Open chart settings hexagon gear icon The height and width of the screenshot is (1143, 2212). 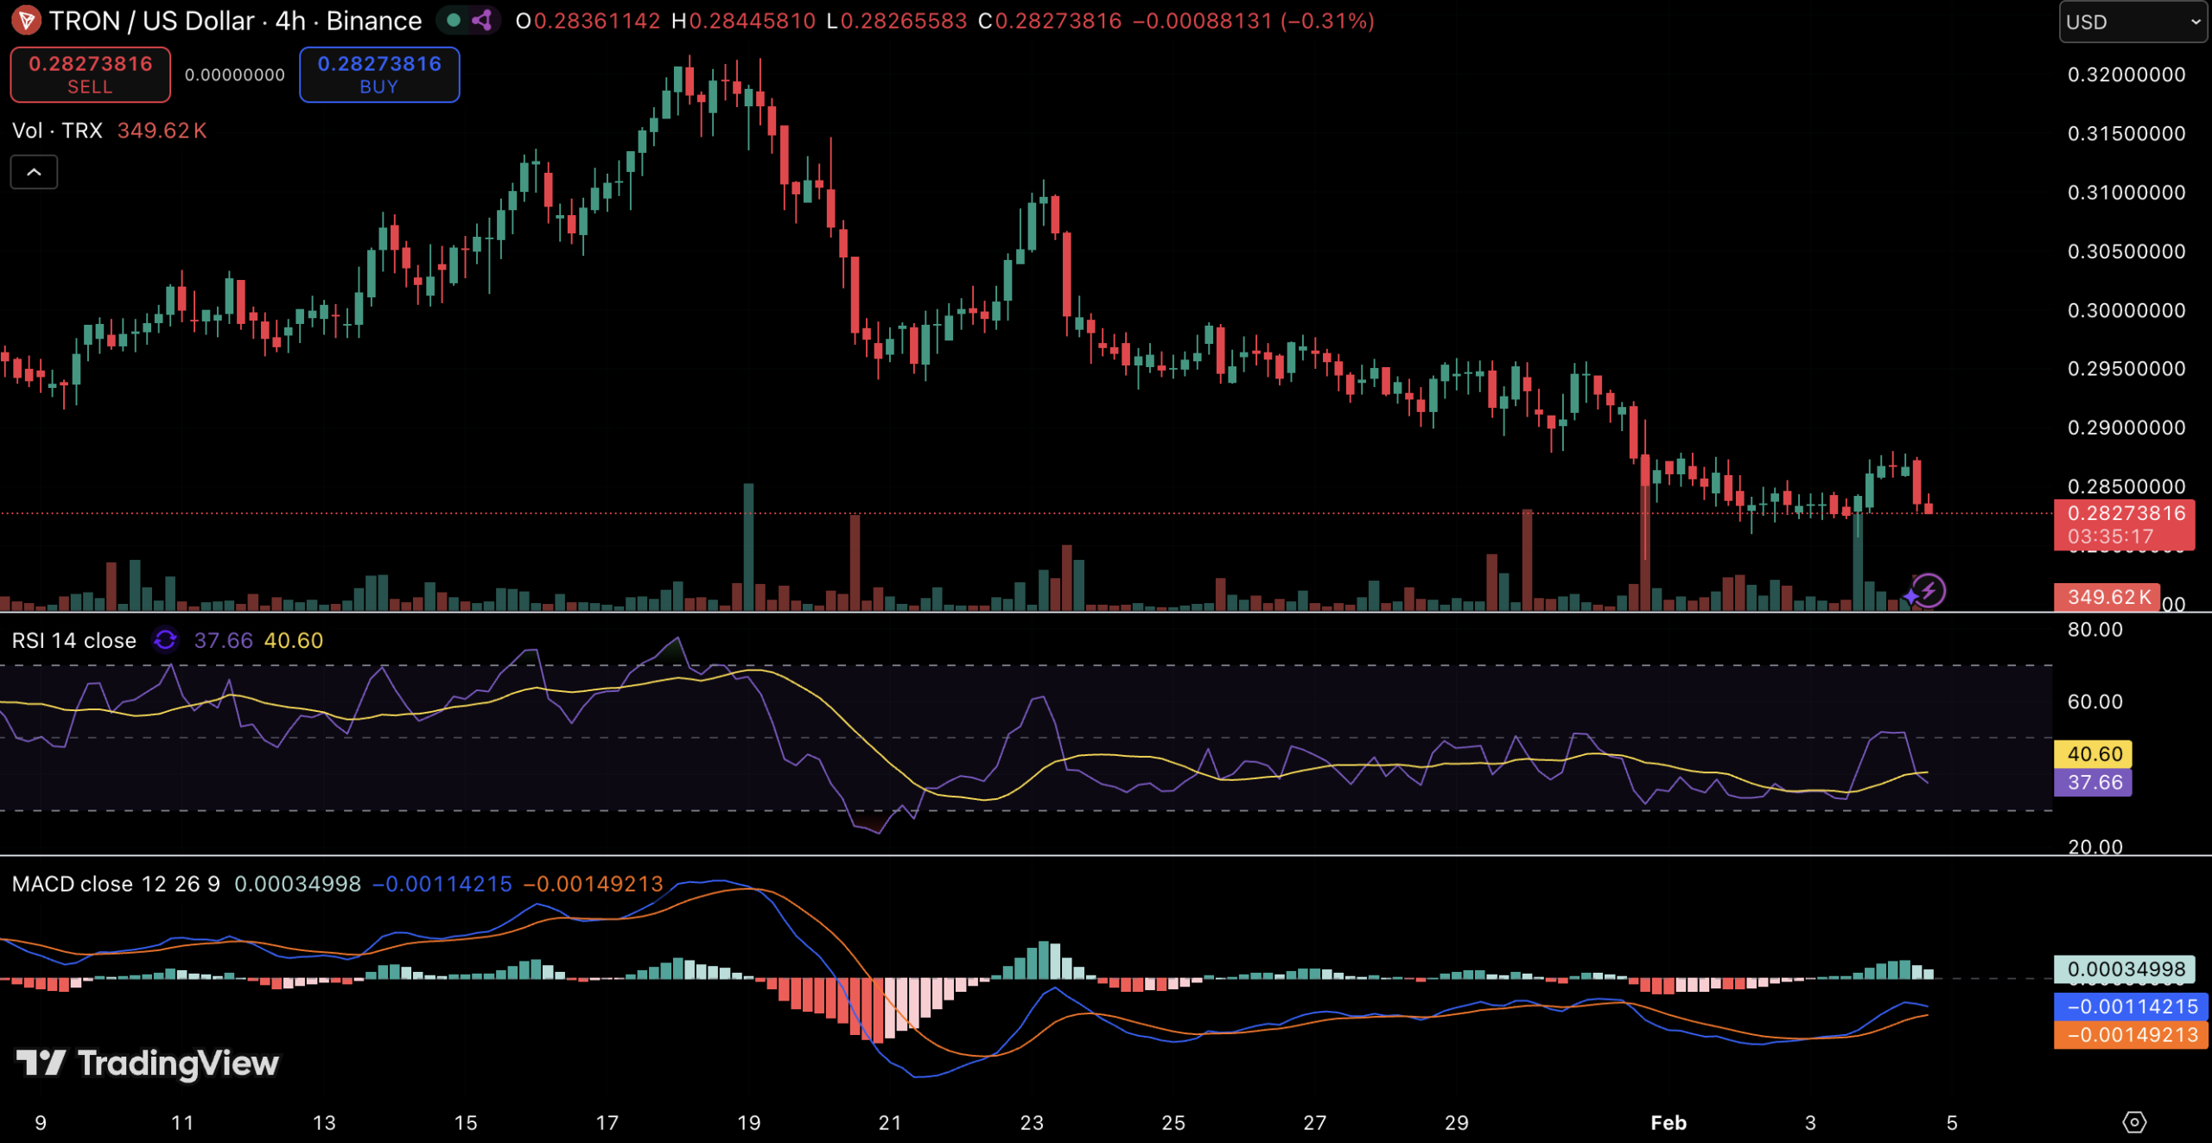point(2134,1121)
